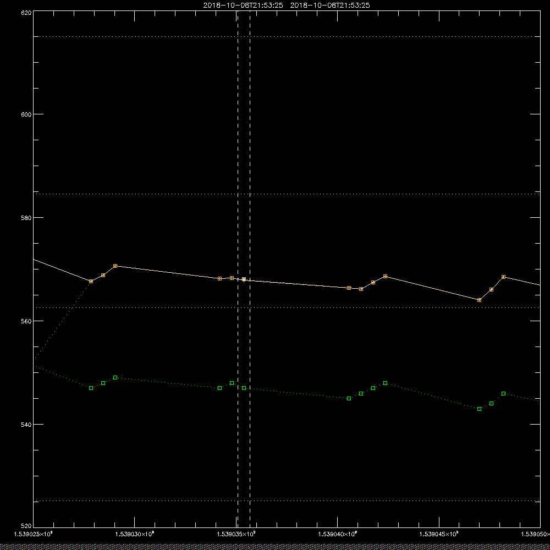Click the 540 y-axis label
Screen dimensions: 550x550
point(26,425)
